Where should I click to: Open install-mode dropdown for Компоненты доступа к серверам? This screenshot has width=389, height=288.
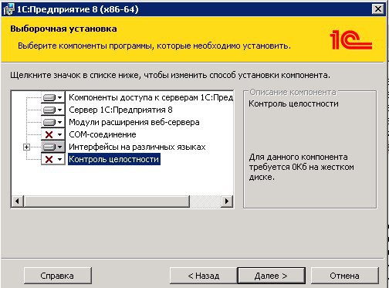(52, 97)
